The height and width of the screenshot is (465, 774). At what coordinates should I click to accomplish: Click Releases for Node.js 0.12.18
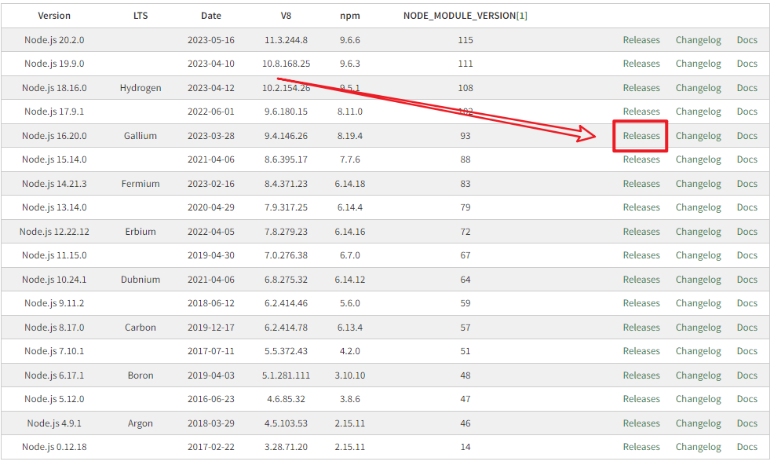(641, 447)
